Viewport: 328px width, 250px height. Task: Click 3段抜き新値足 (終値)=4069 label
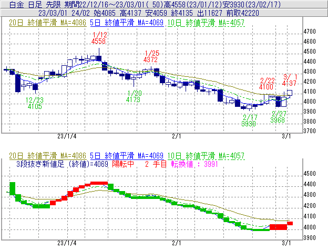point(62,164)
